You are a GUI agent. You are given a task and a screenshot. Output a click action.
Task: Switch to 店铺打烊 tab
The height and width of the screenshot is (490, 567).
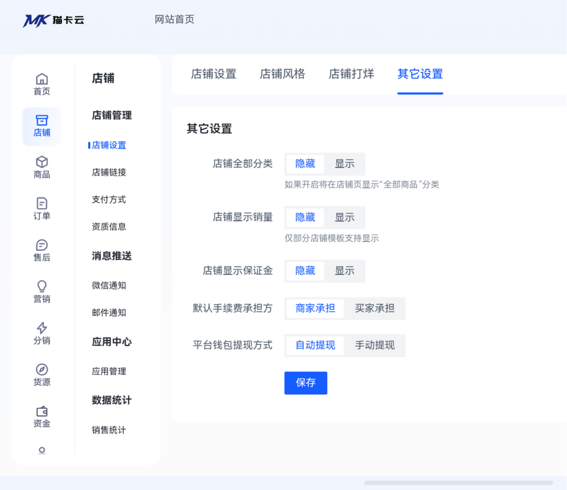pyautogui.click(x=350, y=74)
